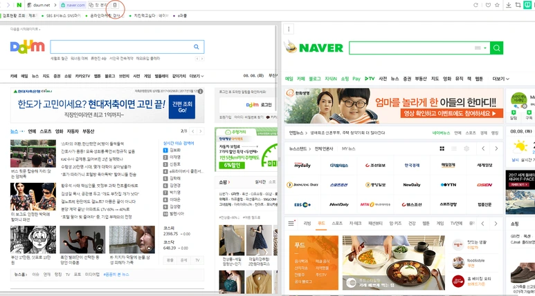
Task: Open OSEN in newsstand
Action: (484, 185)
